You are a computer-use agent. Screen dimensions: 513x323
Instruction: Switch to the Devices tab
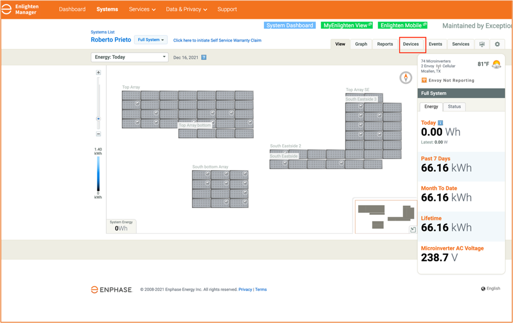[x=411, y=44]
